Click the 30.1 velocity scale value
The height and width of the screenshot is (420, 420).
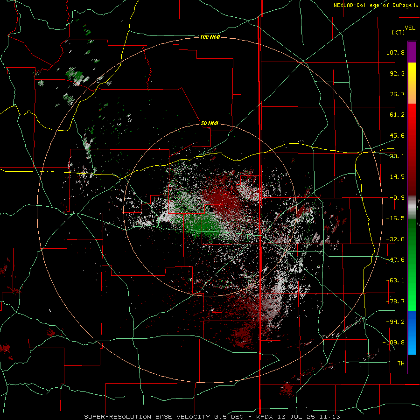click(x=397, y=156)
